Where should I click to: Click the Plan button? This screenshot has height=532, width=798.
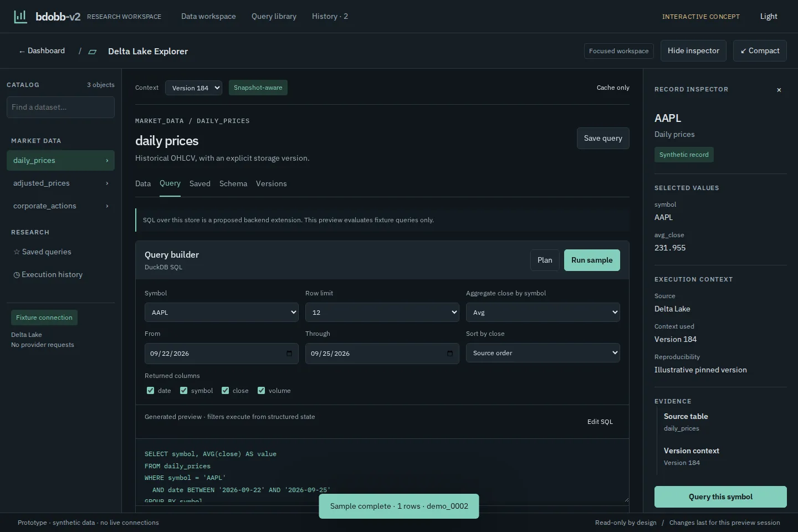(545, 260)
